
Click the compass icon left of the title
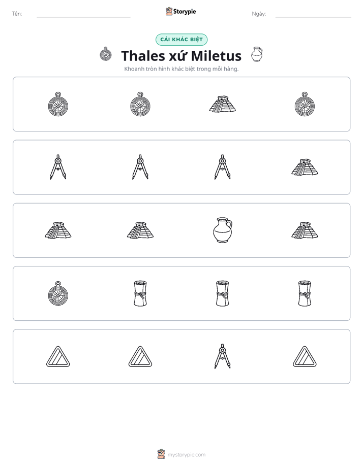[x=106, y=54]
